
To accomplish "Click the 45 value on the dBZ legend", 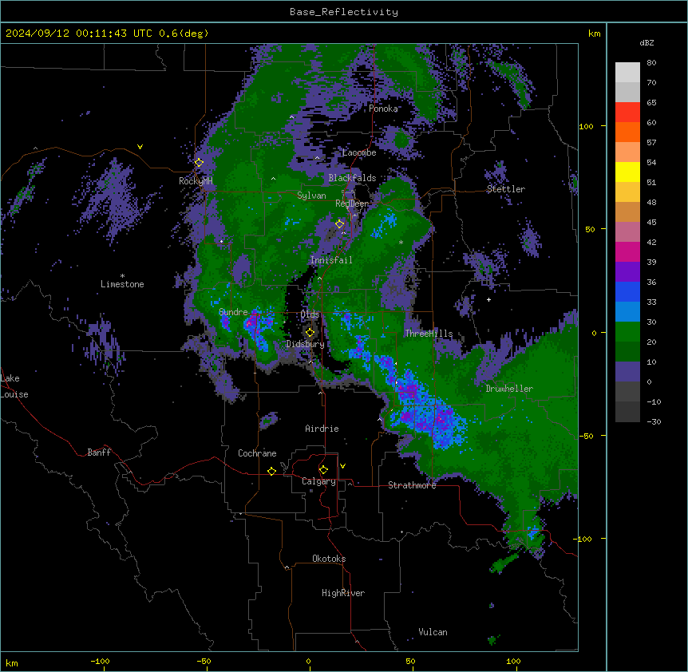I will tap(651, 223).
